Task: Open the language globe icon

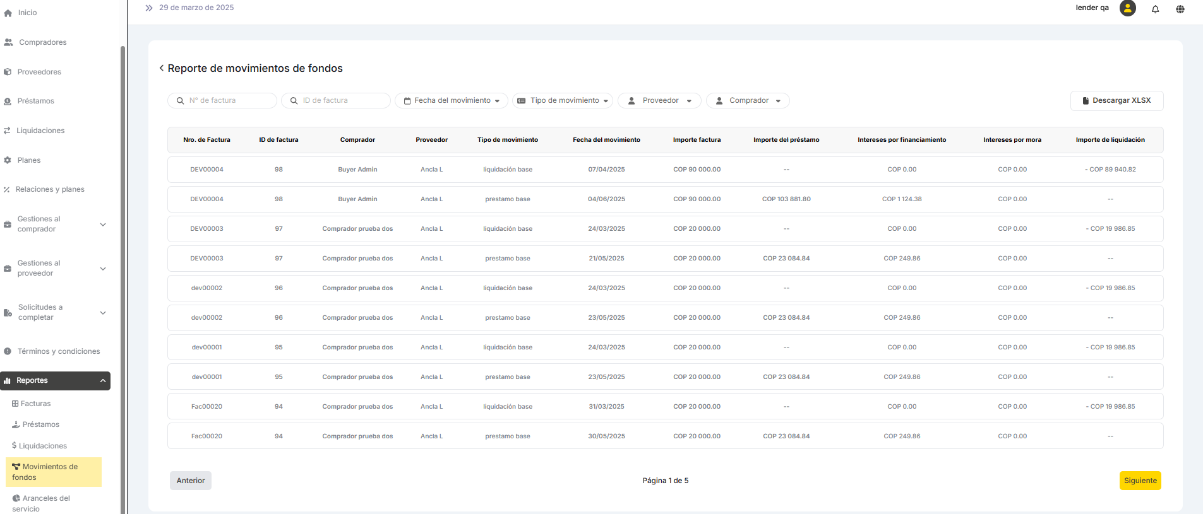Action: click(x=1180, y=9)
